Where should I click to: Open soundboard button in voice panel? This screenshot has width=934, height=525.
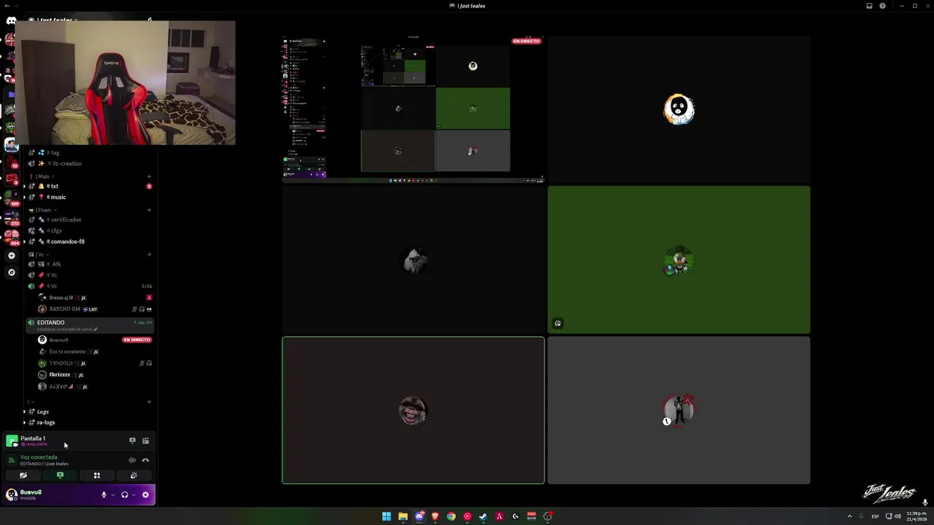click(134, 475)
